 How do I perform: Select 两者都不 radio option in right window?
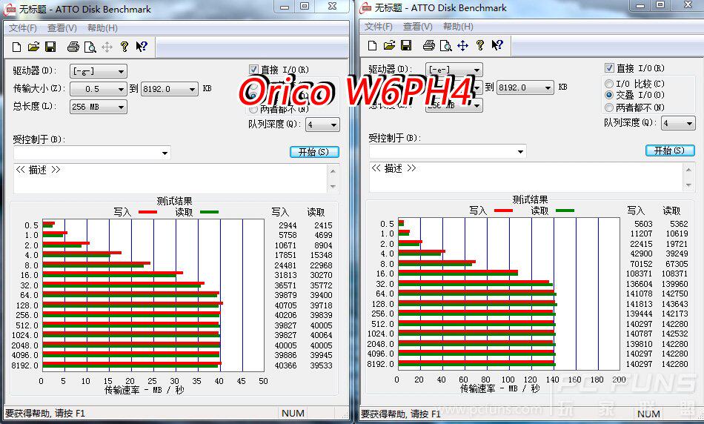[609, 107]
